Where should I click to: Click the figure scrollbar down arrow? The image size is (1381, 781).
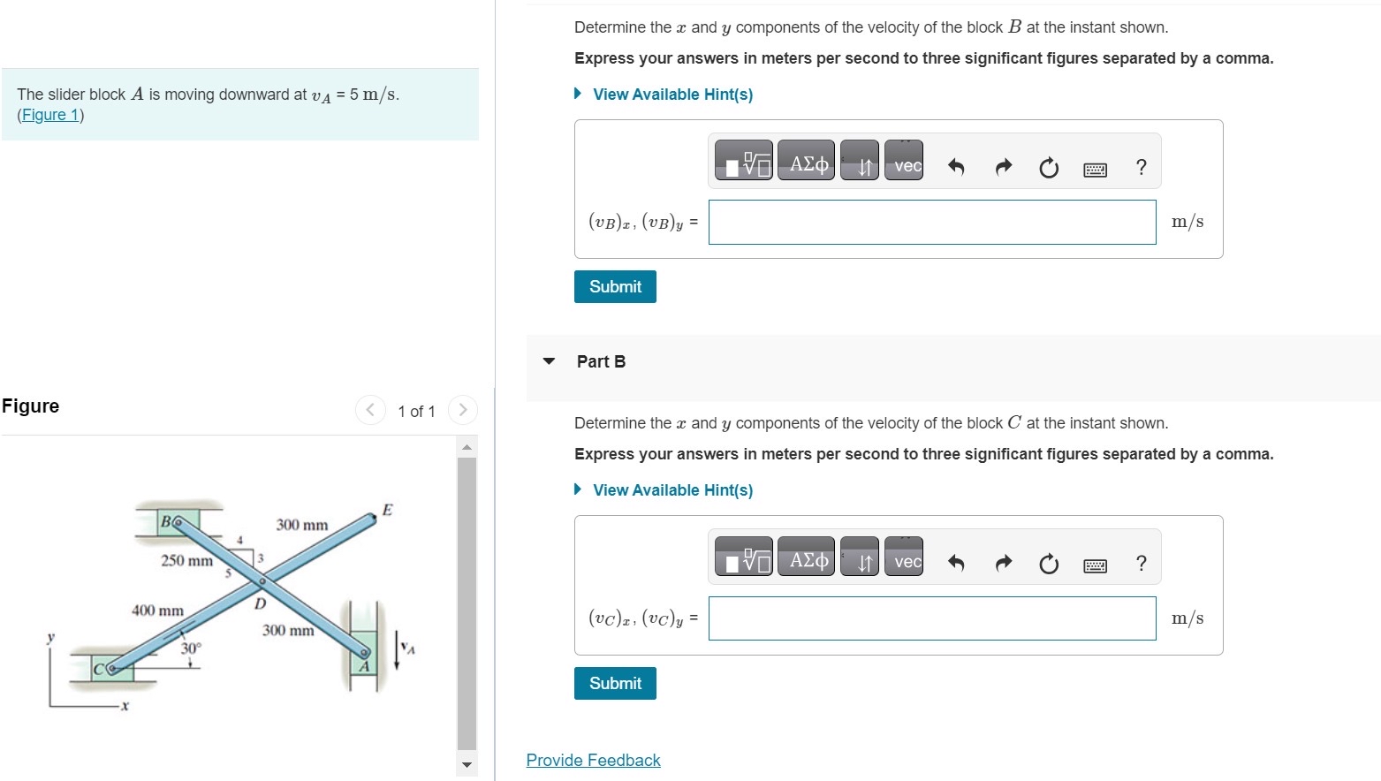(466, 766)
